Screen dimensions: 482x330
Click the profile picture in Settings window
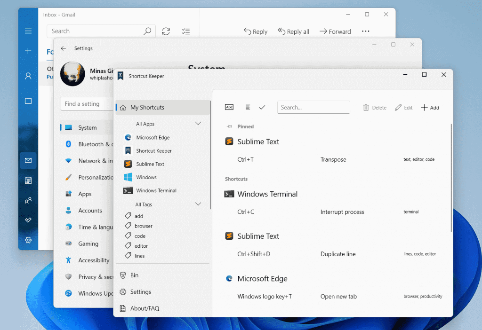pyautogui.click(x=72, y=74)
